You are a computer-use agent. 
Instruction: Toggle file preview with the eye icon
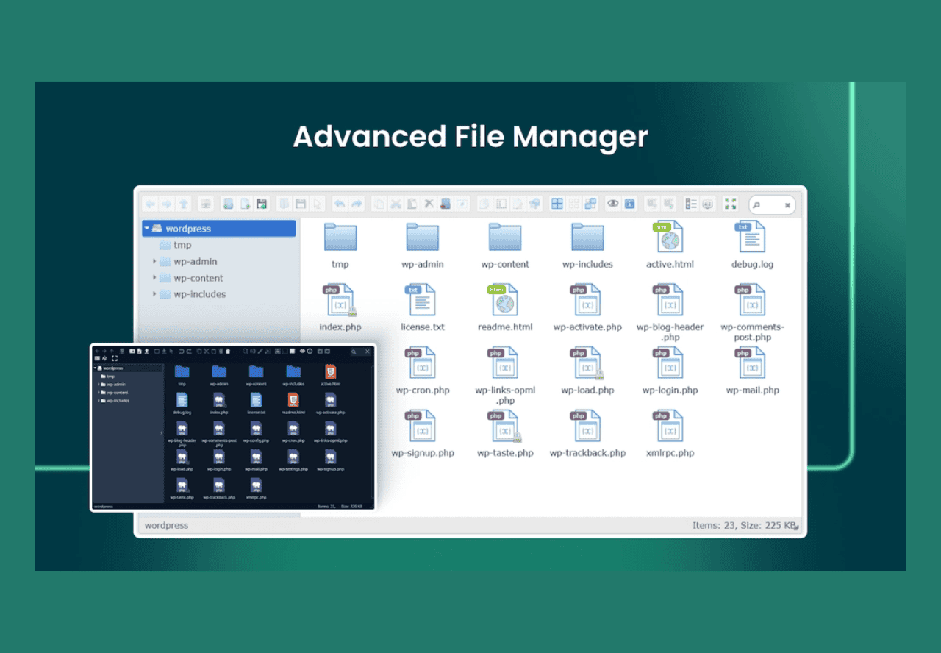[x=613, y=204]
